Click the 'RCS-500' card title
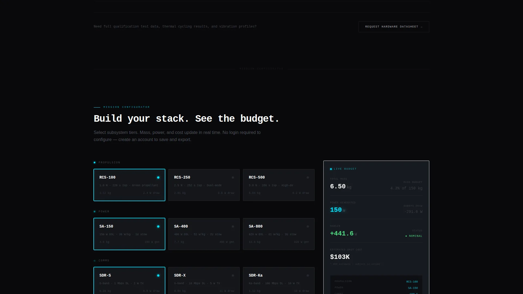This screenshot has width=523, height=294. click(257, 177)
